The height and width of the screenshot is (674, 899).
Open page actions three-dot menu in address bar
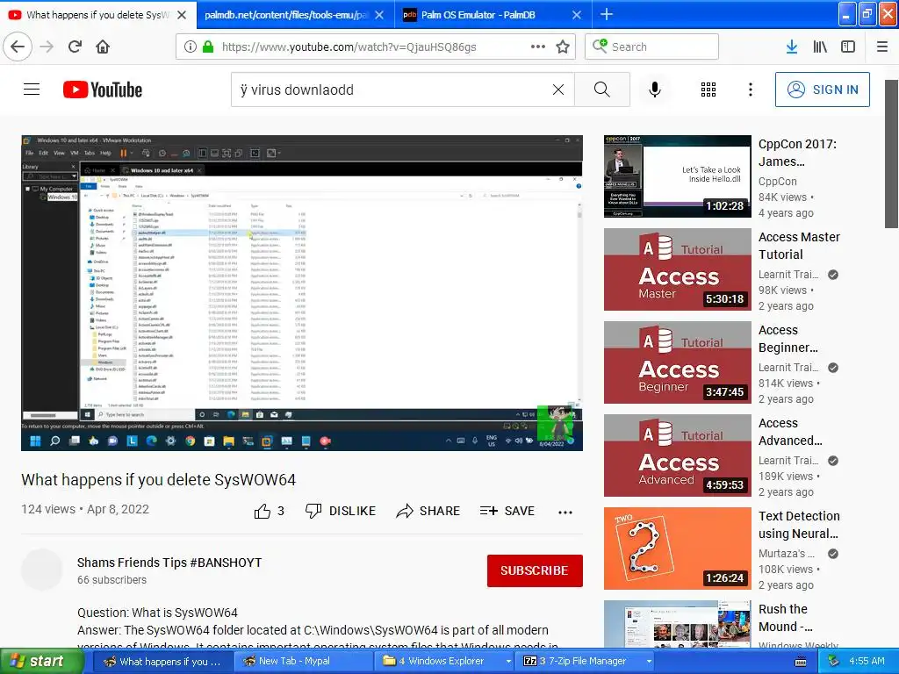pyautogui.click(x=538, y=47)
